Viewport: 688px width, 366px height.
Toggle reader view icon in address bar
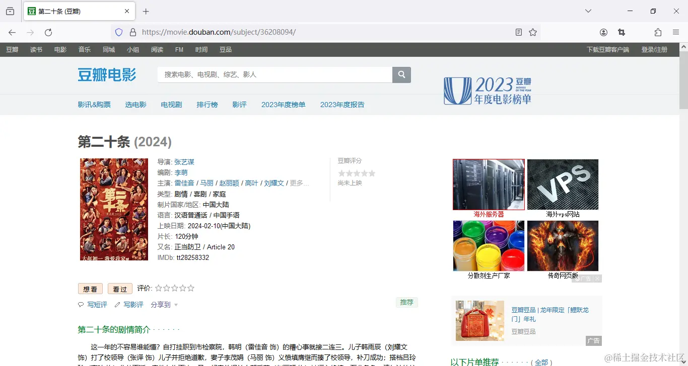pos(519,32)
